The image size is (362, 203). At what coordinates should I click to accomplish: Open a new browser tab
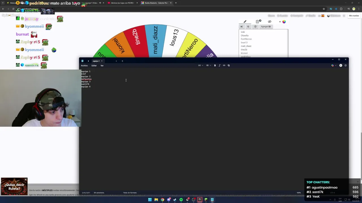[176, 3]
